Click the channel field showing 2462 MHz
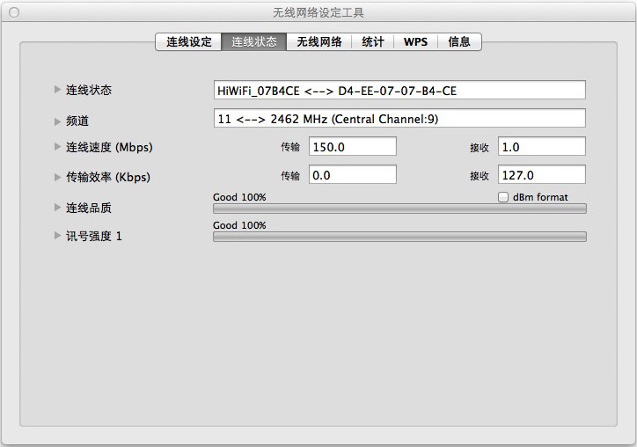Viewport: 637px width, 447px height. (399, 118)
